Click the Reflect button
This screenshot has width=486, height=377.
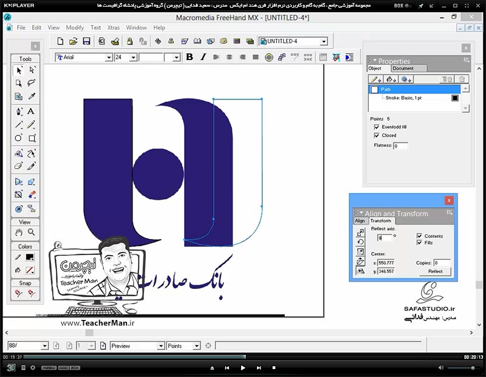point(435,271)
